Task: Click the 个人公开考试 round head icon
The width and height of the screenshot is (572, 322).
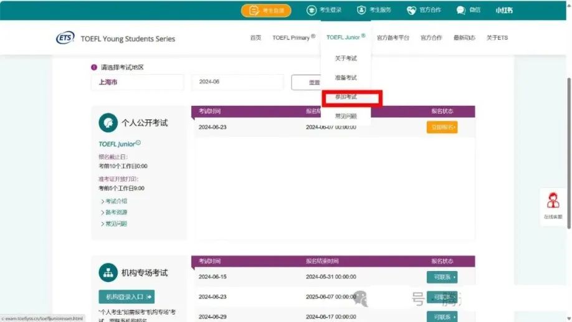Action: pyautogui.click(x=108, y=123)
